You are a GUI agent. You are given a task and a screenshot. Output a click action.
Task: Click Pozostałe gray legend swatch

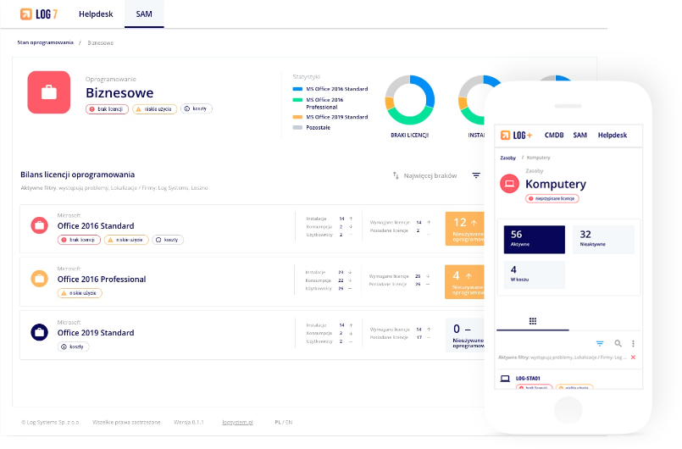[x=297, y=127]
